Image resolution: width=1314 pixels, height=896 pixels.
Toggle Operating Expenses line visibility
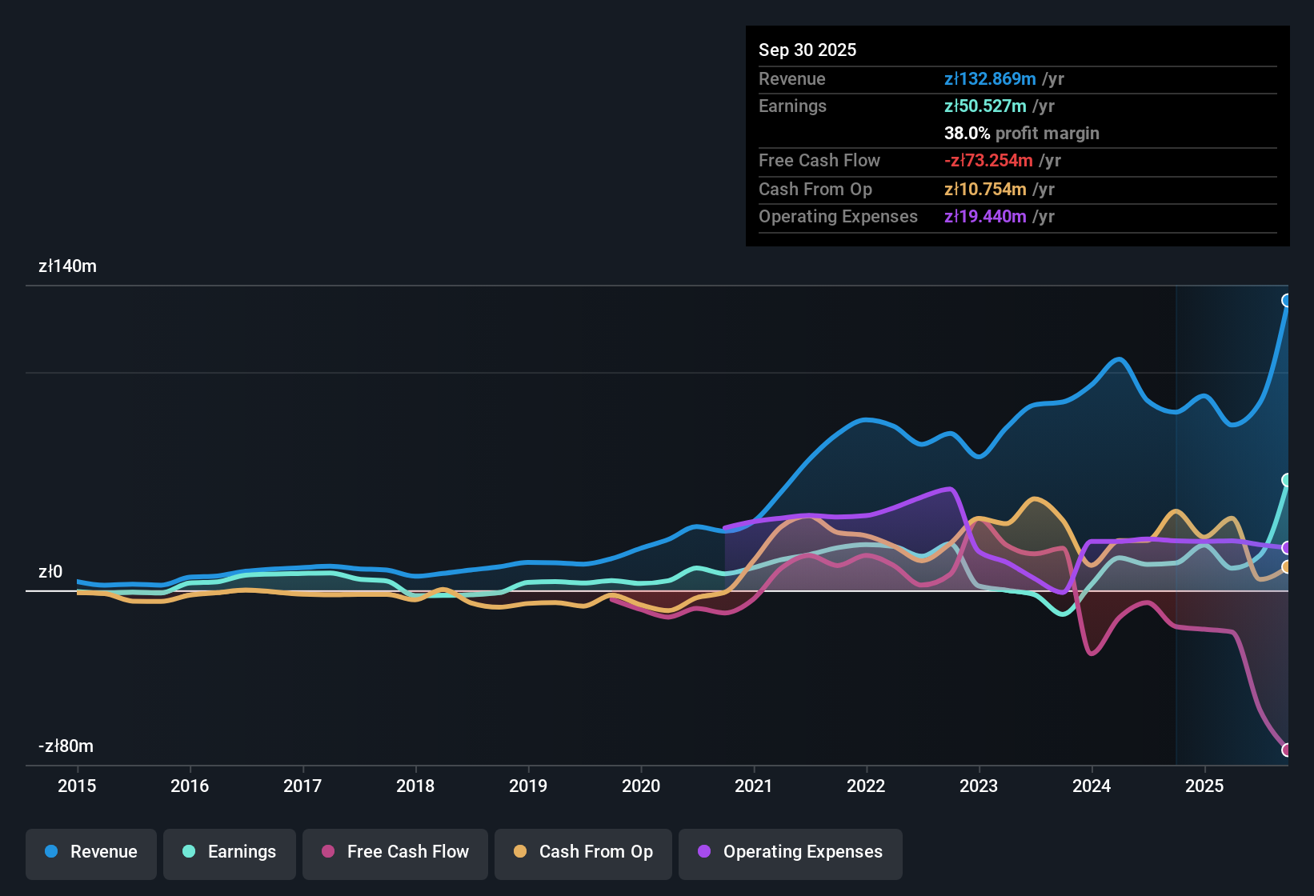[x=790, y=852]
